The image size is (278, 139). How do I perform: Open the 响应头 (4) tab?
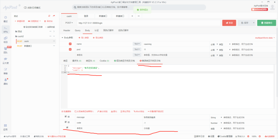(x=91, y=61)
